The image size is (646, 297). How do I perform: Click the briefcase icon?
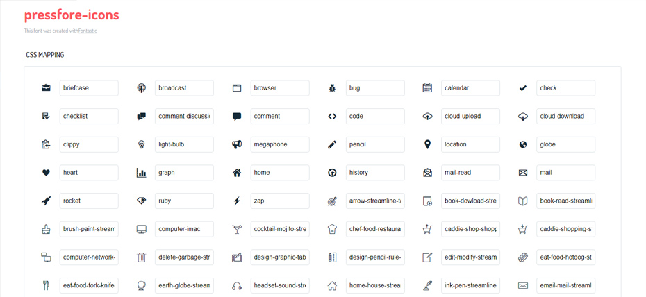coord(46,87)
